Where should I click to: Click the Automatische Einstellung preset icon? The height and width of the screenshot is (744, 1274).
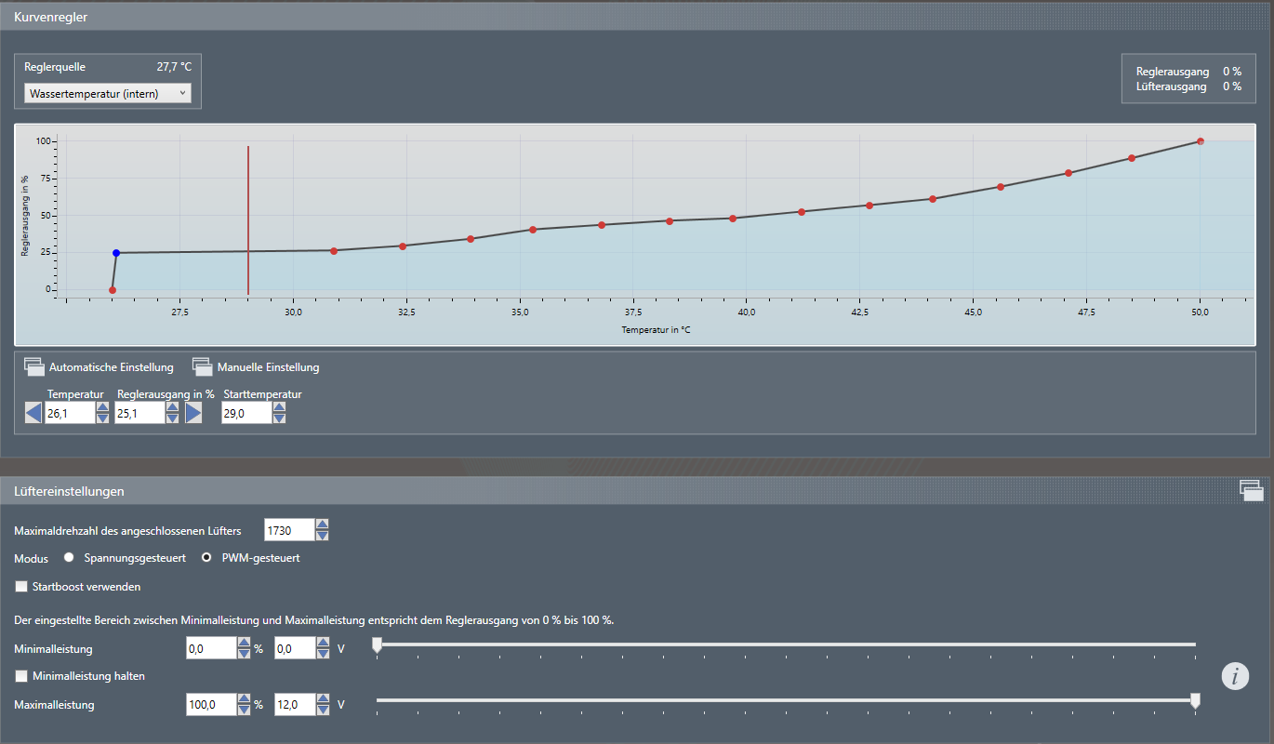pos(34,366)
